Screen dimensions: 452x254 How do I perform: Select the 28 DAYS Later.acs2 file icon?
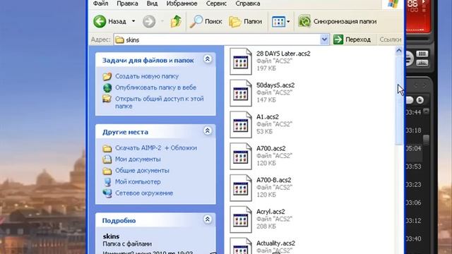tap(241, 61)
